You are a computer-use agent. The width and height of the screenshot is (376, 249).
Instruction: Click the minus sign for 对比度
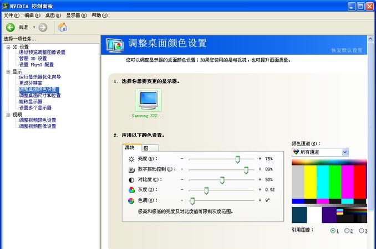182,179
